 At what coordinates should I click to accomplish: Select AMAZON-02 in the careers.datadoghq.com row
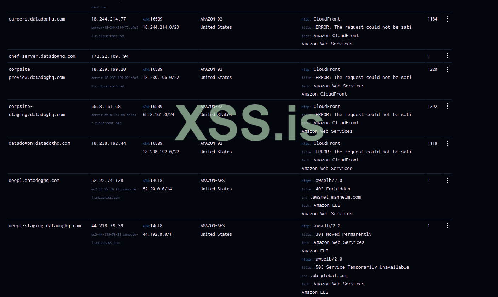tap(212, 19)
